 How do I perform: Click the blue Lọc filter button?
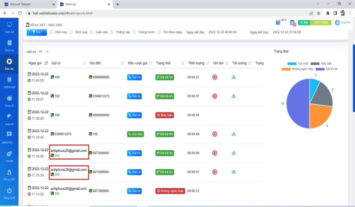36,32
